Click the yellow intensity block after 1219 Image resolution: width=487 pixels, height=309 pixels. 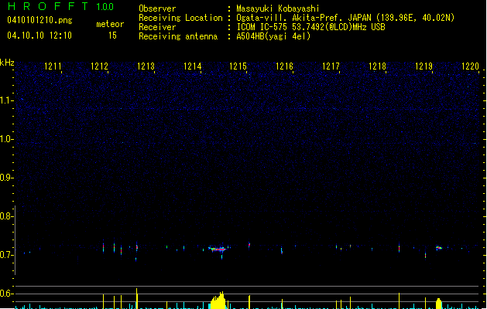click(438, 304)
